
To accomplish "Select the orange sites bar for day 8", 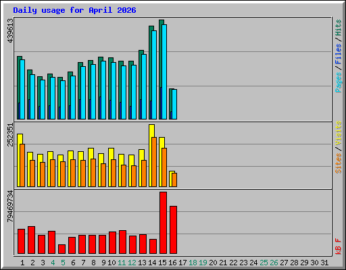I will (x=93, y=173).
